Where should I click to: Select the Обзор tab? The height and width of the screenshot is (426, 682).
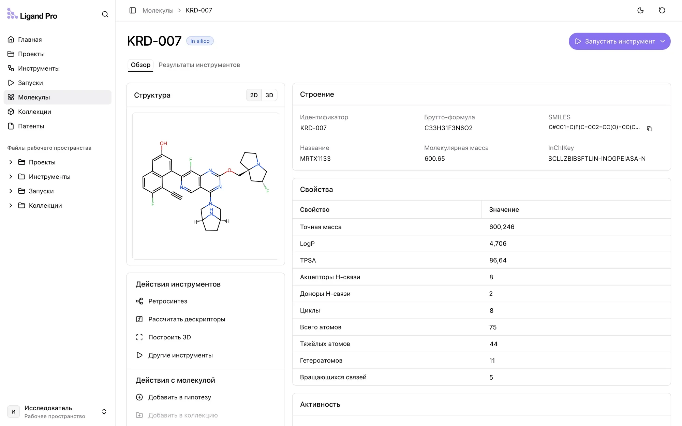click(x=140, y=65)
